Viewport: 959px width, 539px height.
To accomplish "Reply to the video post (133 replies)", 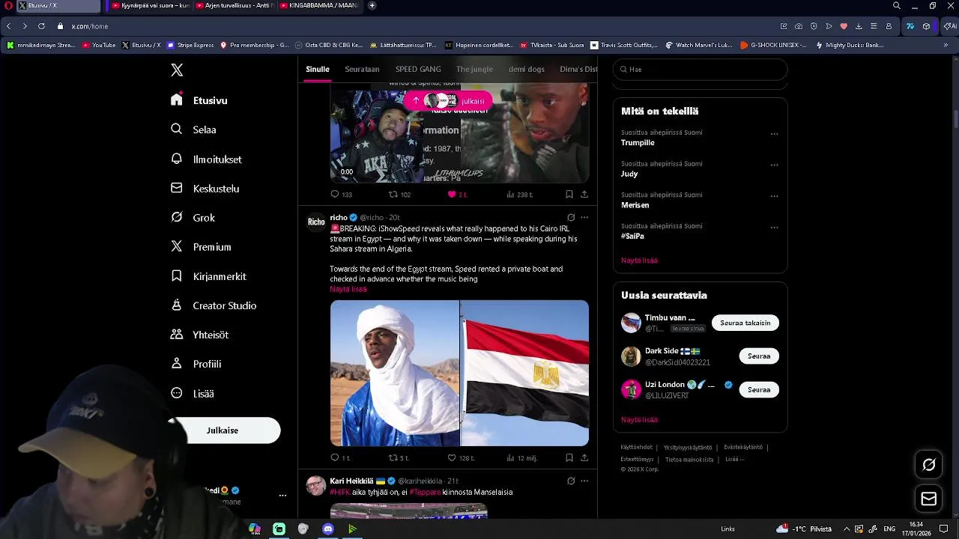I will [x=341, y=194].
